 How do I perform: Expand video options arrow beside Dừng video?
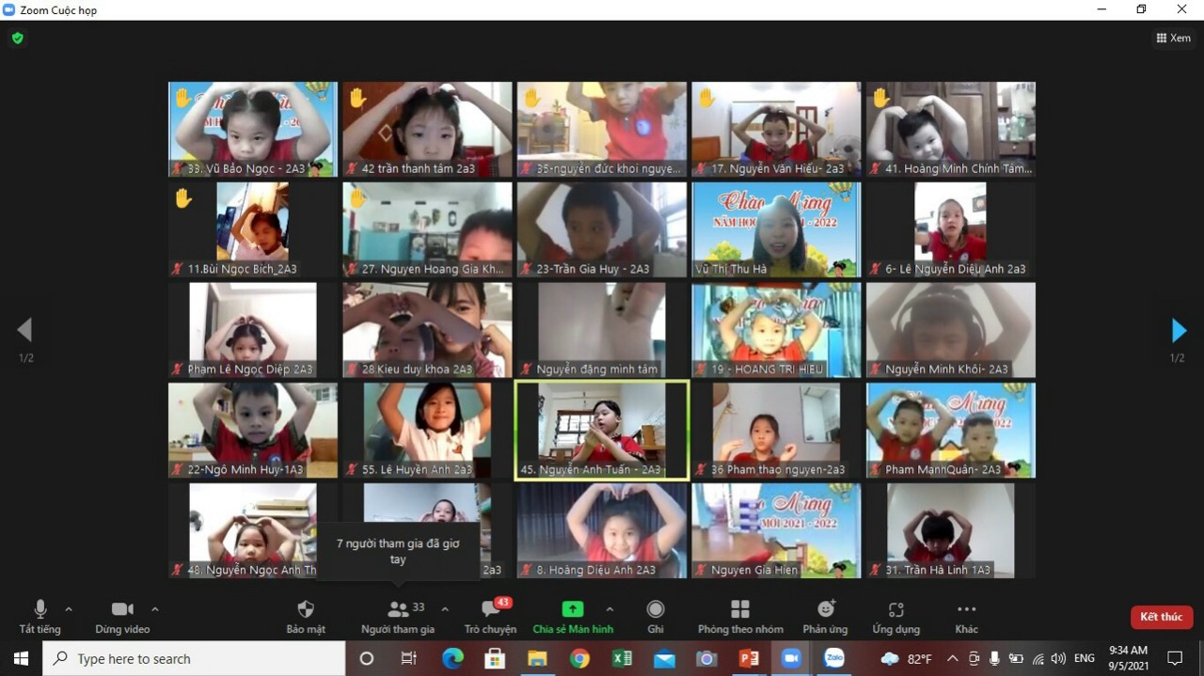click(155, 609)
